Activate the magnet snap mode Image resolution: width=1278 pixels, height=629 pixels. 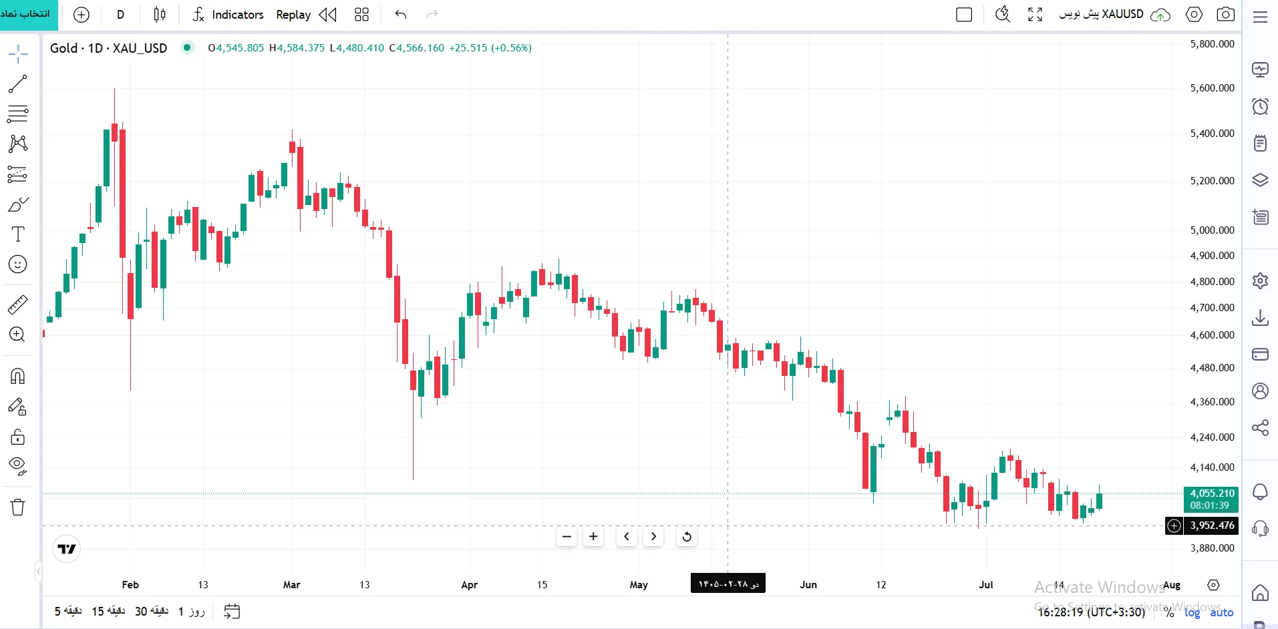point(18,376)
